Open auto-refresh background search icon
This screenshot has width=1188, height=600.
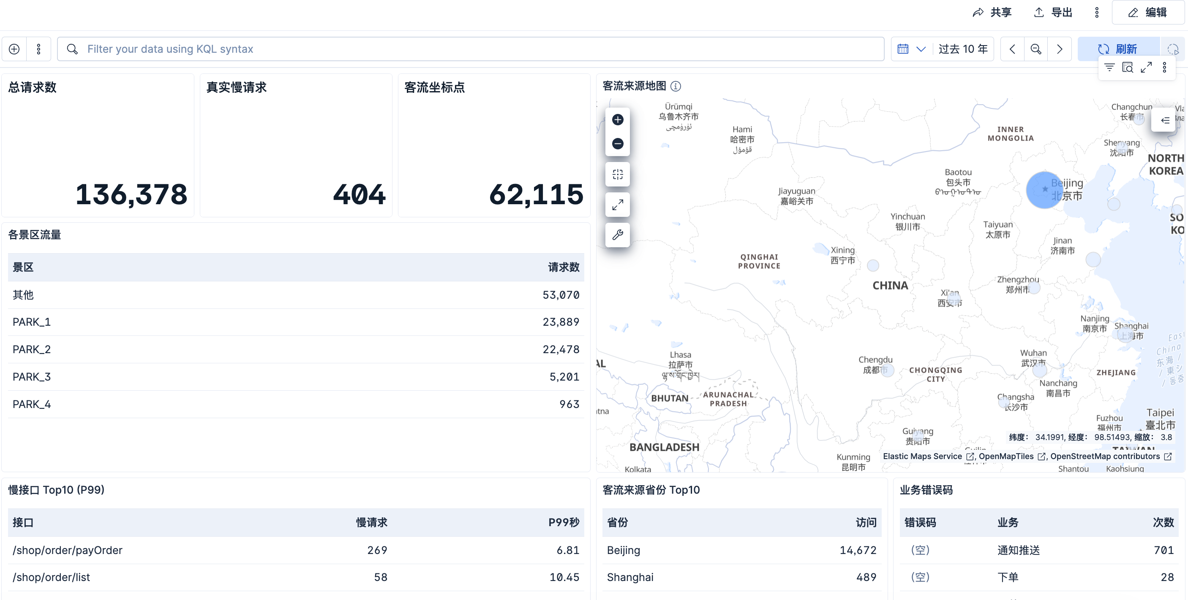(1173, 49)
